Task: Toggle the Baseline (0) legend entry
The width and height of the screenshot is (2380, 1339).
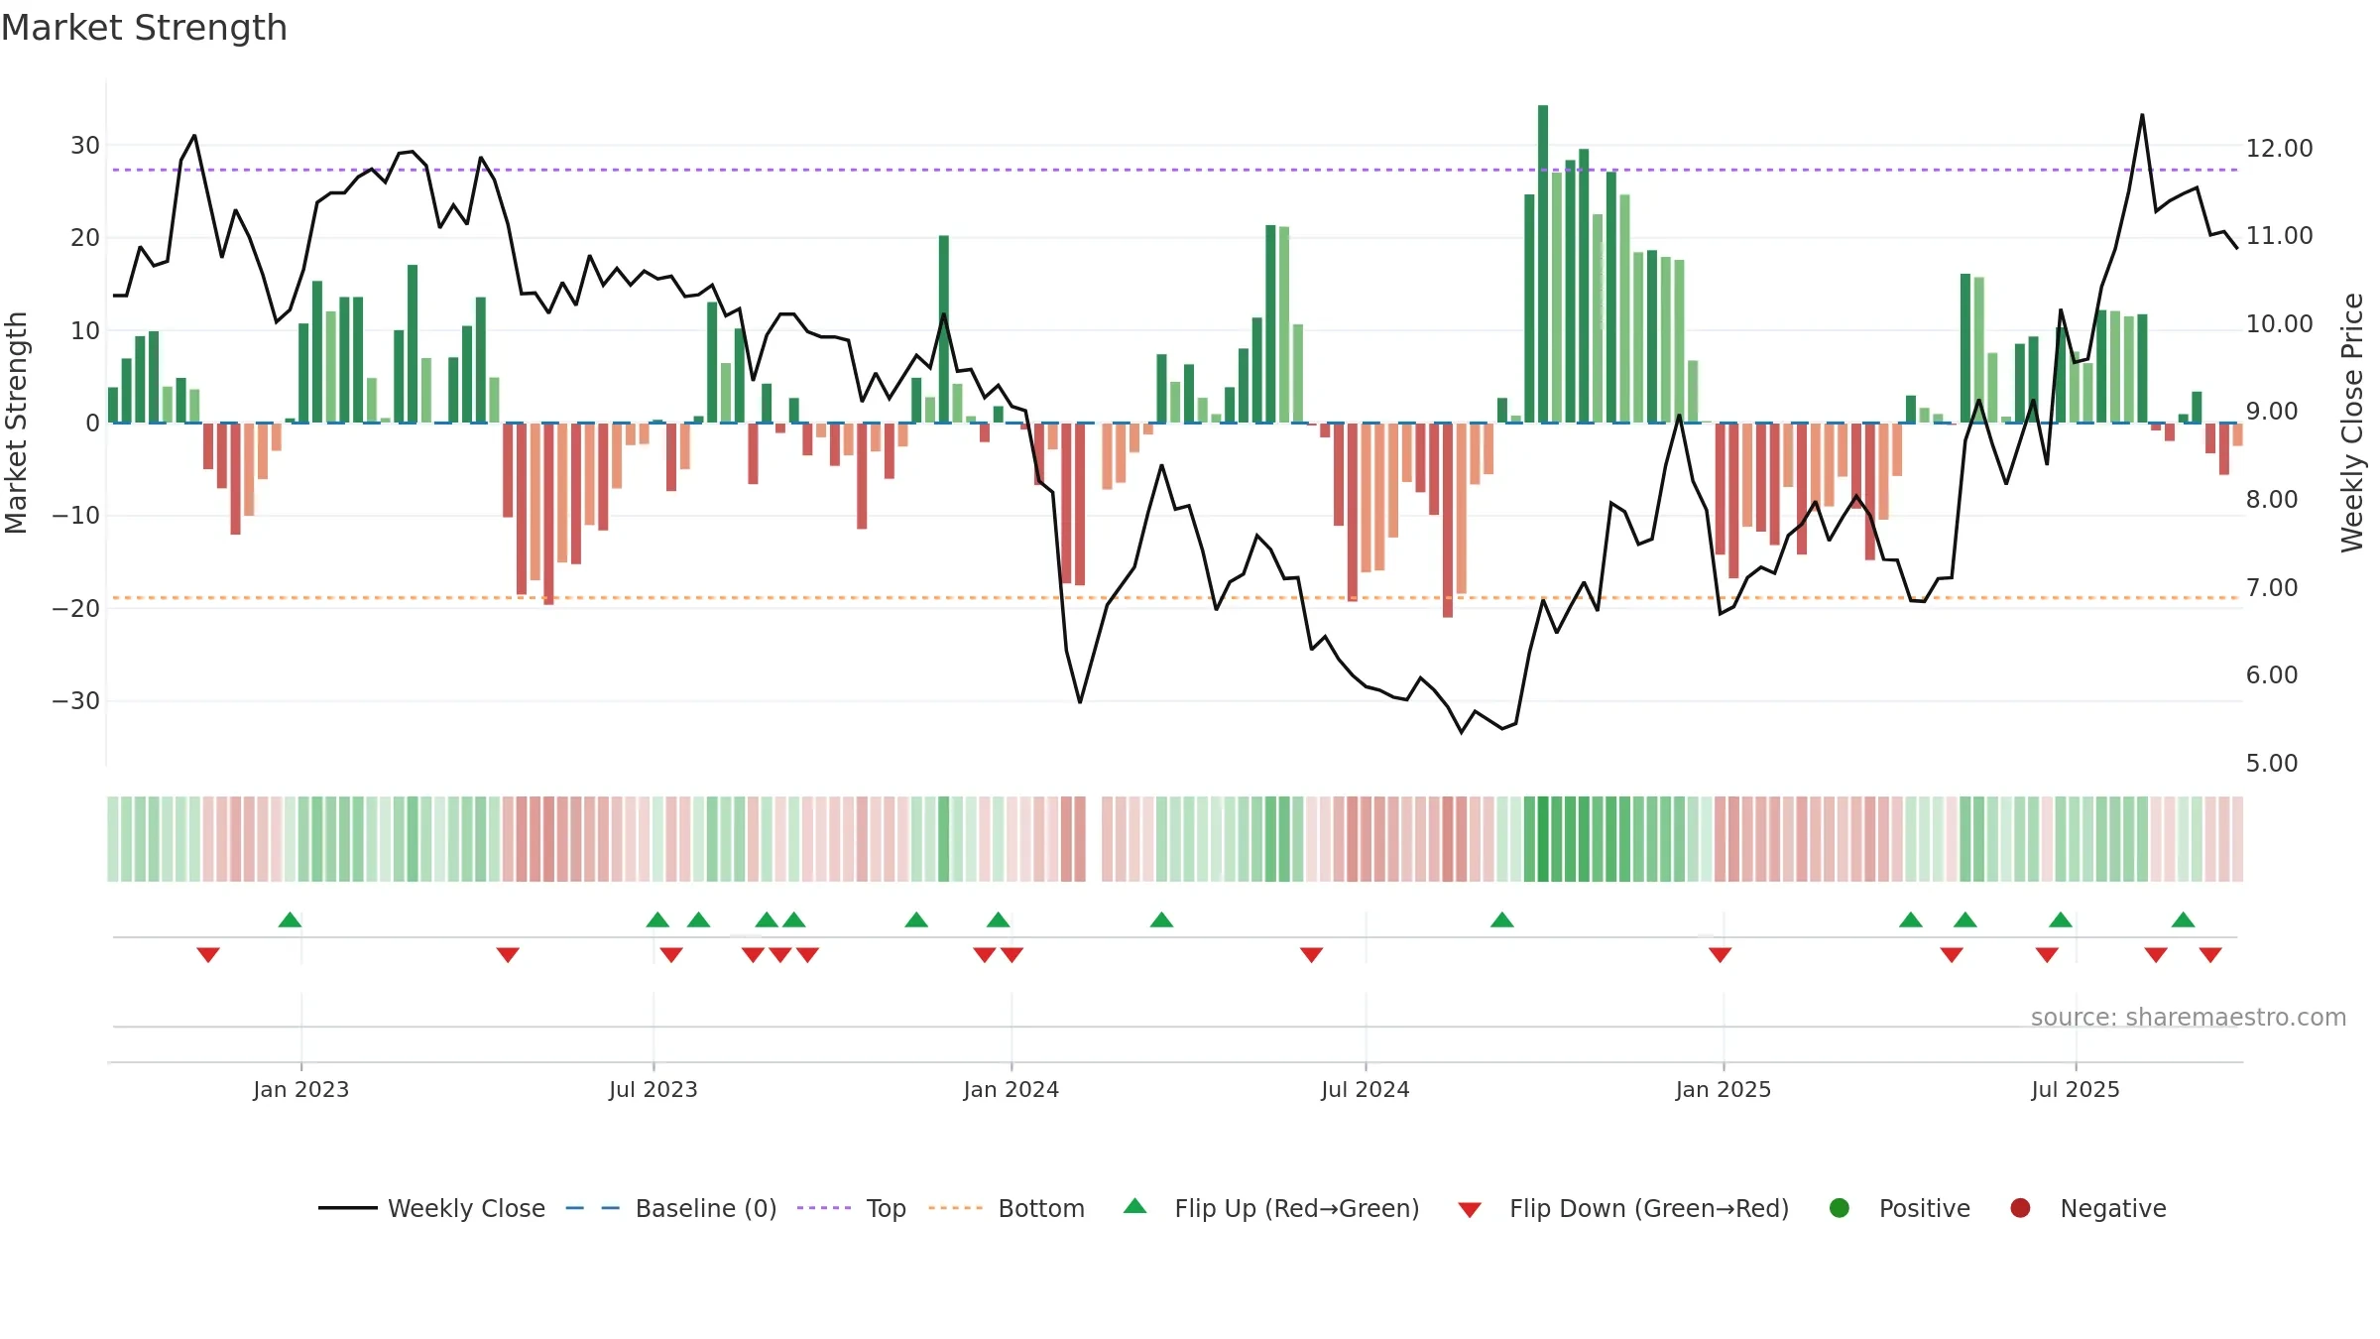Action: (670, 1208)
